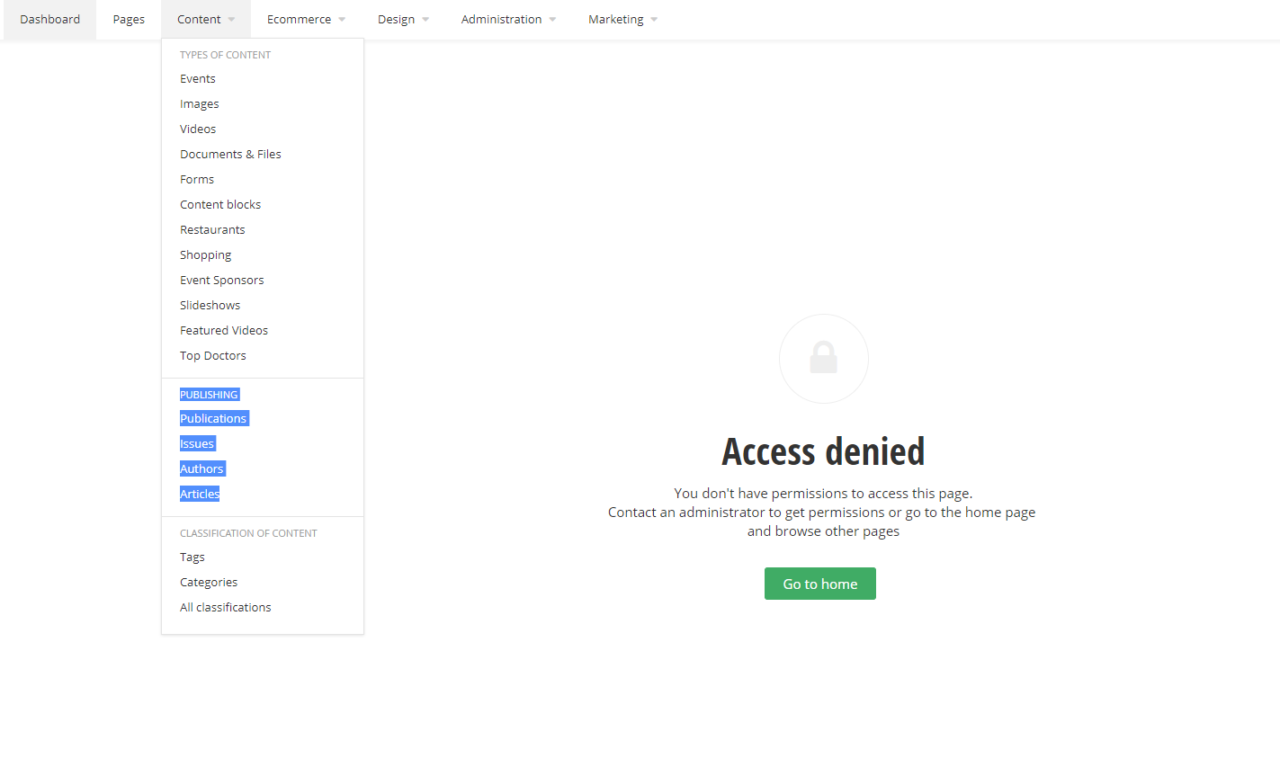The height and width of the screenshot is (776, 1280).
Task: Open All classifications entry
Action: click(226, 608)
